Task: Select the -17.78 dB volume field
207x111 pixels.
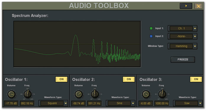Action: pyautogui.click(x=11, y=103)
